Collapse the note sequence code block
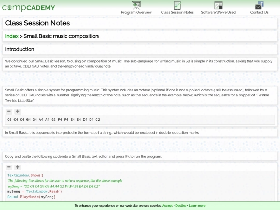The width and height of the screenshot is (280, 210). click(9, 111)
